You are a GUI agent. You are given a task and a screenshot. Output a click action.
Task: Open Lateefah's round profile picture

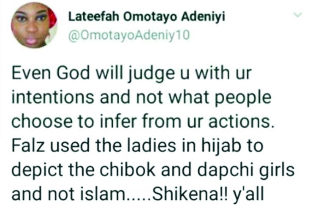click(x=34, y=25)
